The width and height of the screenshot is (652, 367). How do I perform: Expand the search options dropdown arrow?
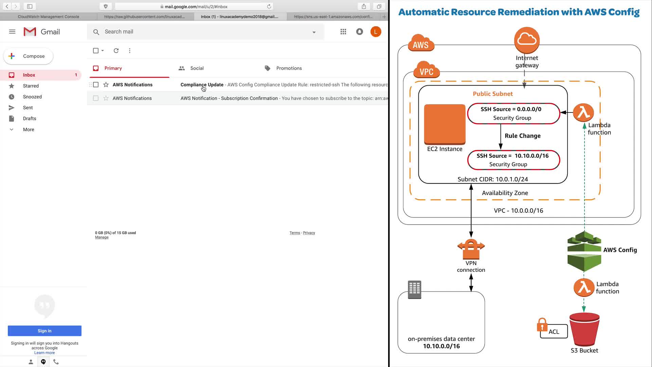(x=314, y=32)
